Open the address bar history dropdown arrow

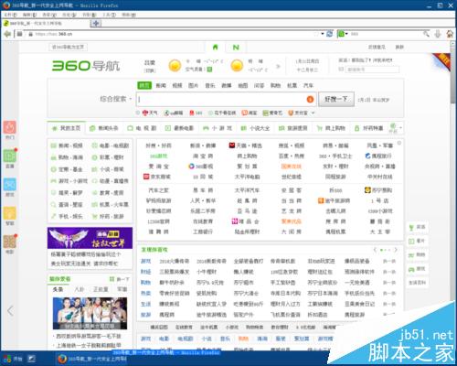tap(323, 34)
